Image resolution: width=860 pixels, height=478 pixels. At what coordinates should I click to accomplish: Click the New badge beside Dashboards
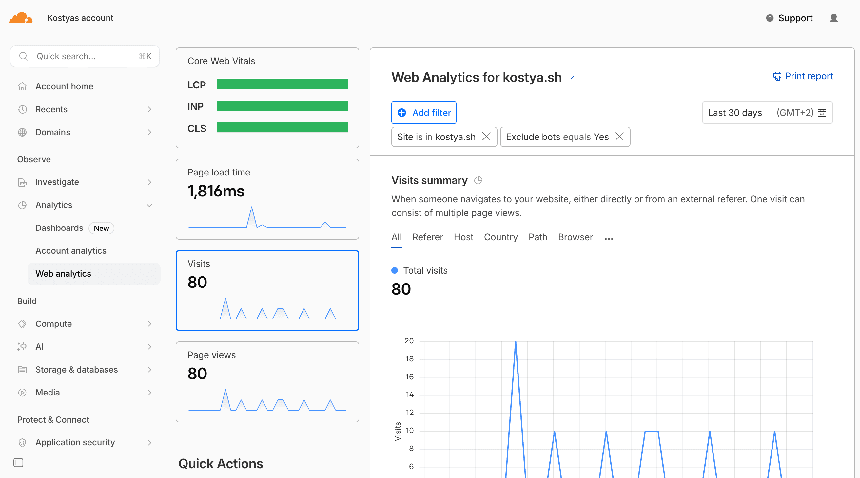tap(101, 228)
